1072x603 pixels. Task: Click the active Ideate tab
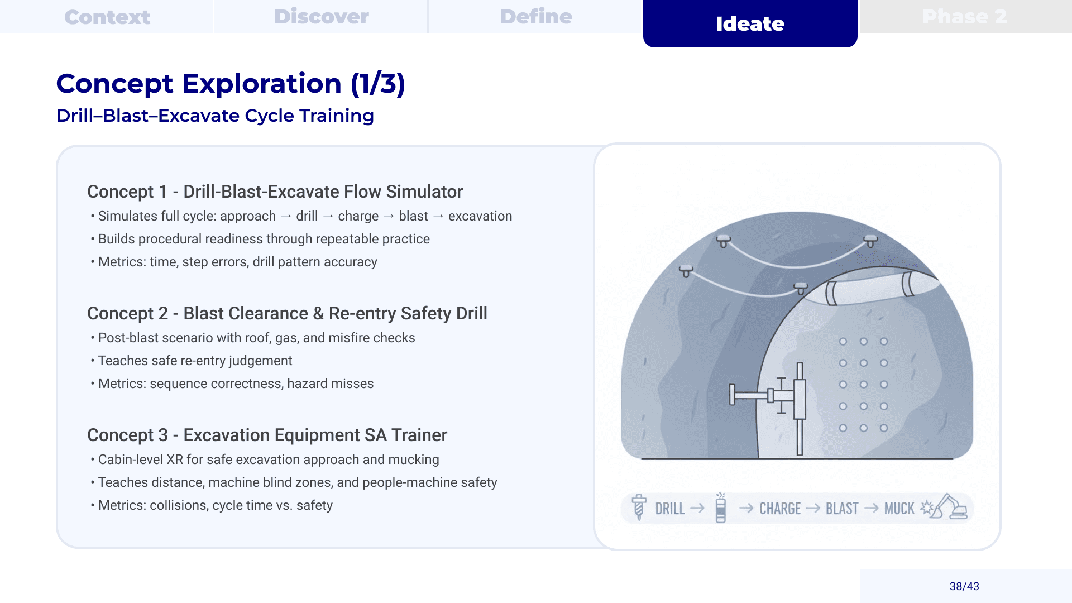pos(750,23)
